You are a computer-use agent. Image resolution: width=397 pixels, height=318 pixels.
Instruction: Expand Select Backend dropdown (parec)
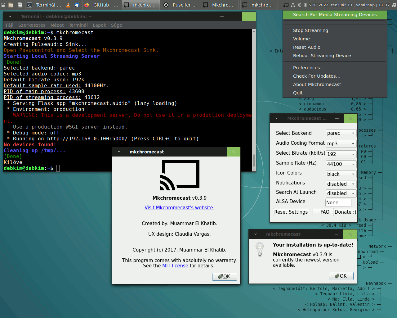pos(341,133)
